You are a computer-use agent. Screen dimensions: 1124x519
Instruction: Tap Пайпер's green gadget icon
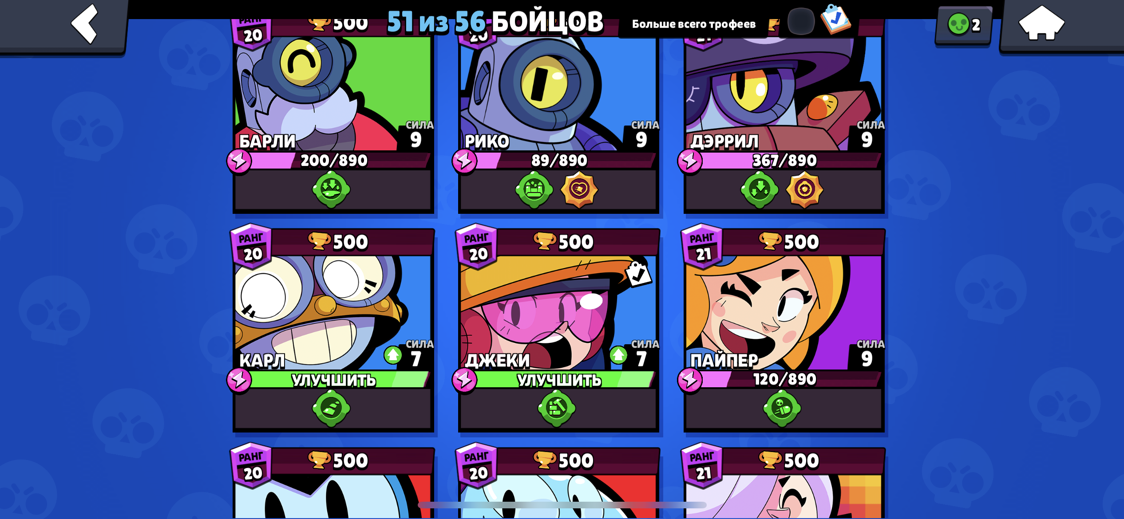(782, 409)
